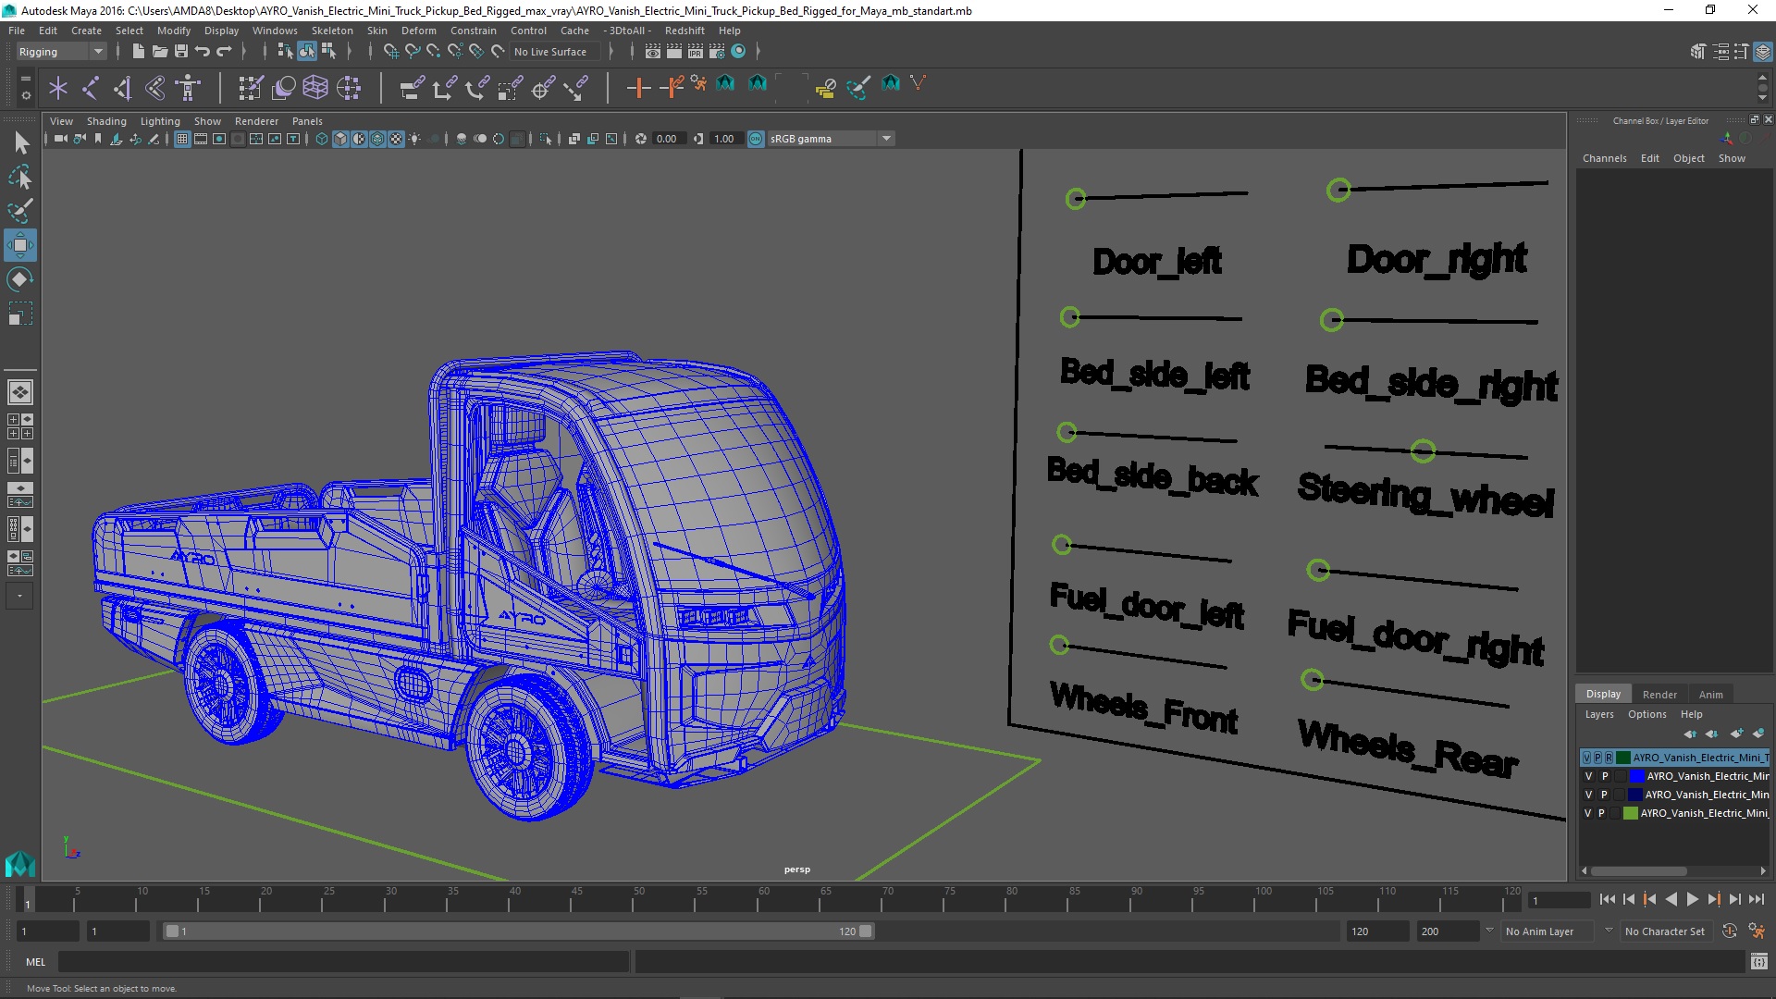1776x999 pixels.
Task: Snap to grids icon
Action: (390, 52)
